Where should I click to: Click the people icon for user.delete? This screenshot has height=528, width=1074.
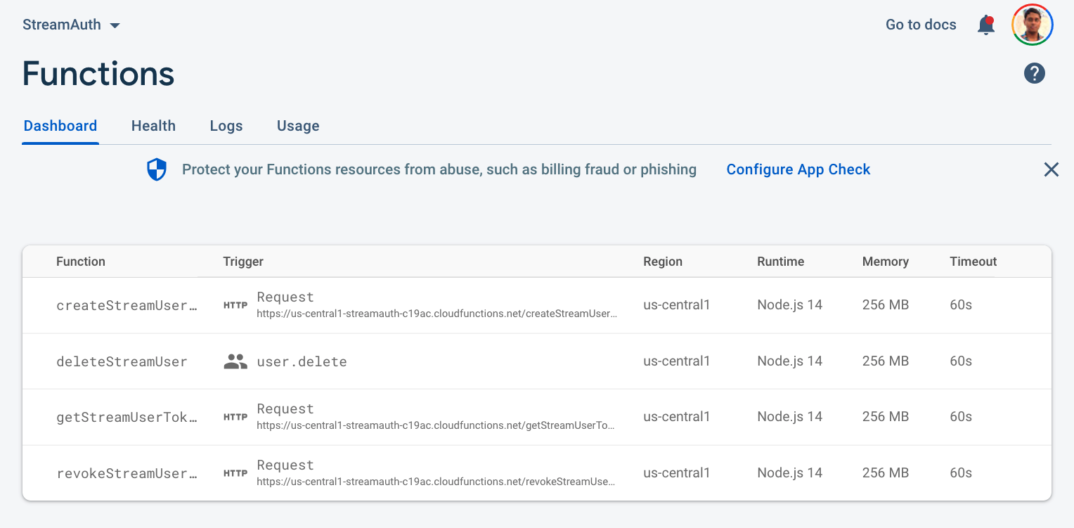point(235,361)
